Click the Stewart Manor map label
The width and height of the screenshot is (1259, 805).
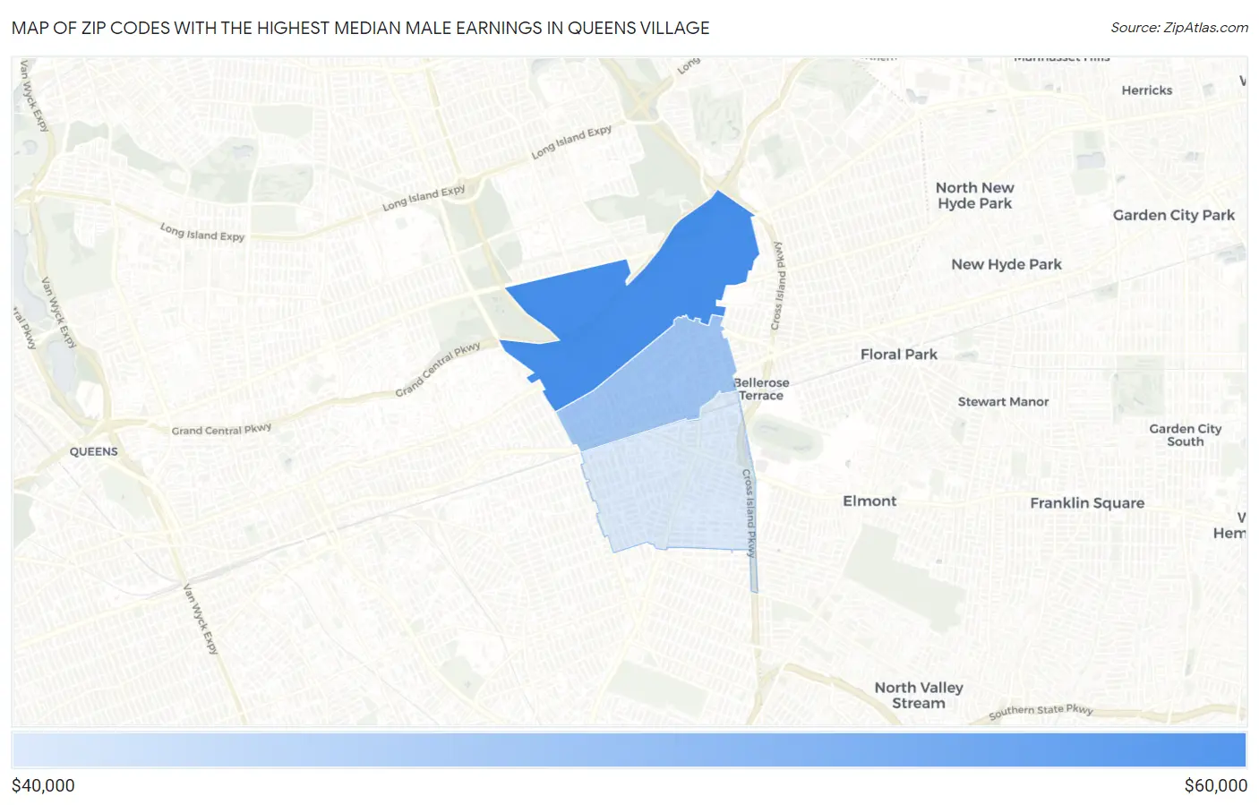(1003, 401)
